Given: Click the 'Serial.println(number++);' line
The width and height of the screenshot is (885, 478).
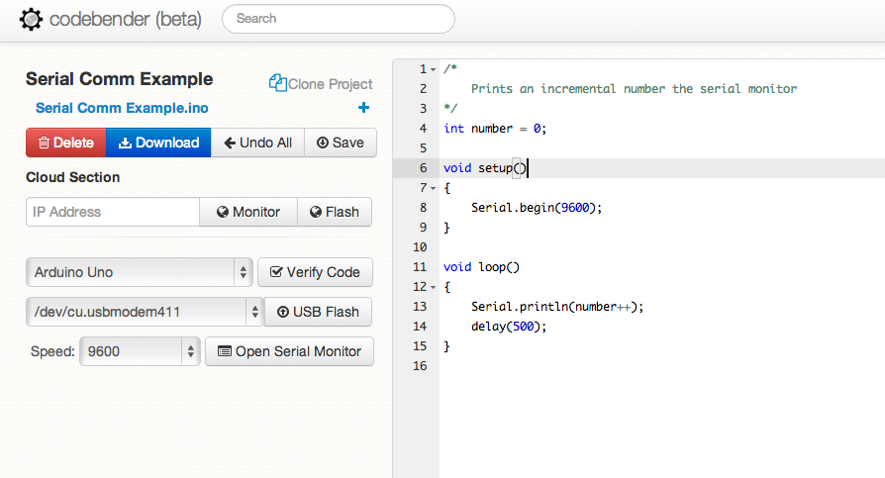Looking at the screenshot, I should [x=557, y=307].
